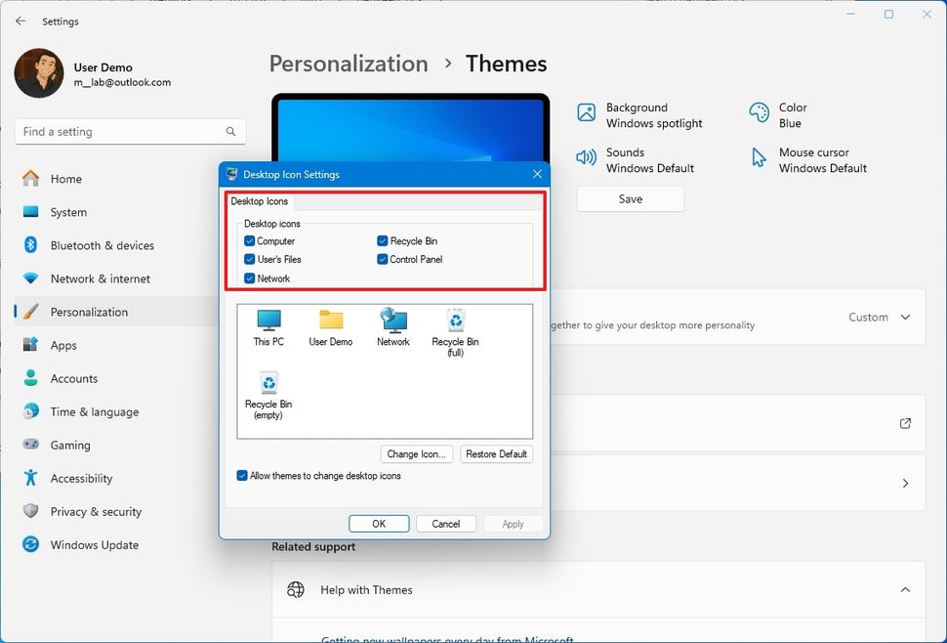Collapse the Help with Themes section

tap(903, 590)
